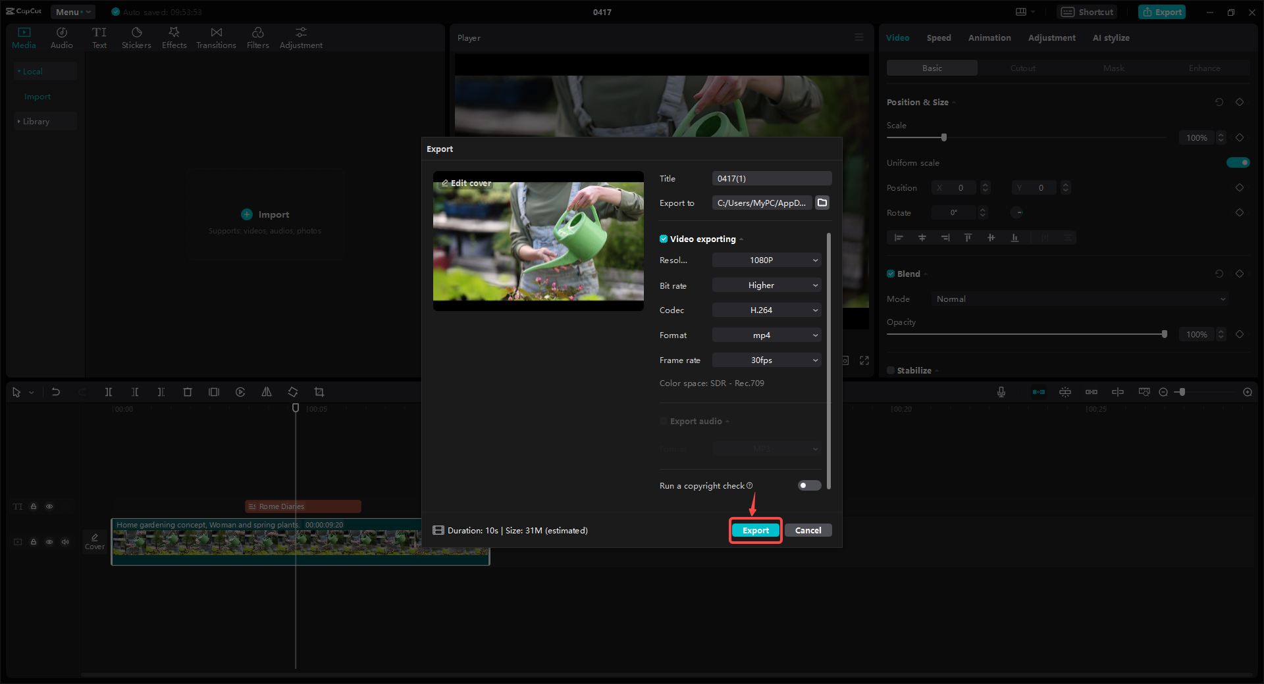Open the Frame rate dropdown
This screenshot has height=684, width=1264.
(x=766, y=360)
